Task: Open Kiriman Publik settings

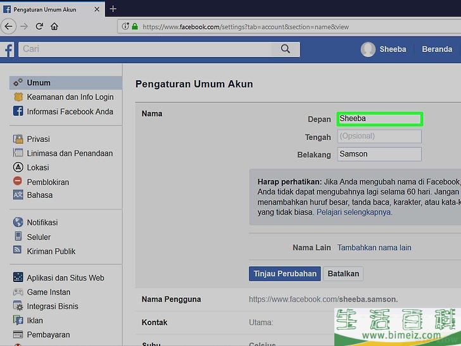Action: pos(51,251)
